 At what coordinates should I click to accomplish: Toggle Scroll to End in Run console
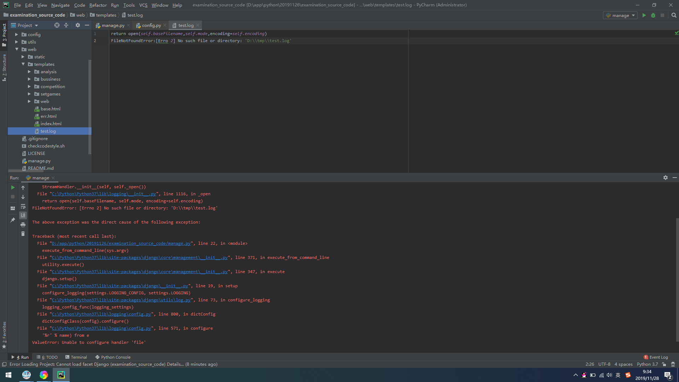point(23,215)
